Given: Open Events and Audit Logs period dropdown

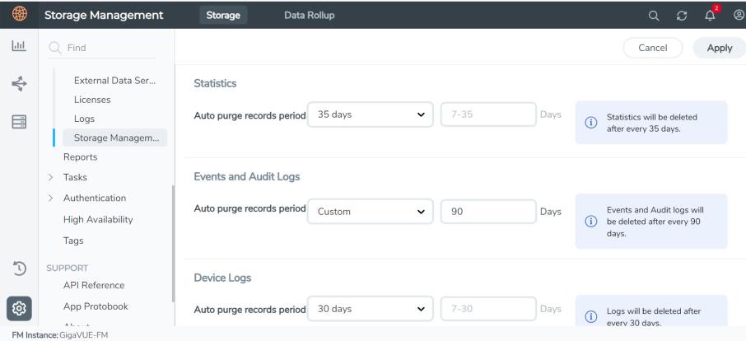Looking at the screenshot, I should coord(371,212).
